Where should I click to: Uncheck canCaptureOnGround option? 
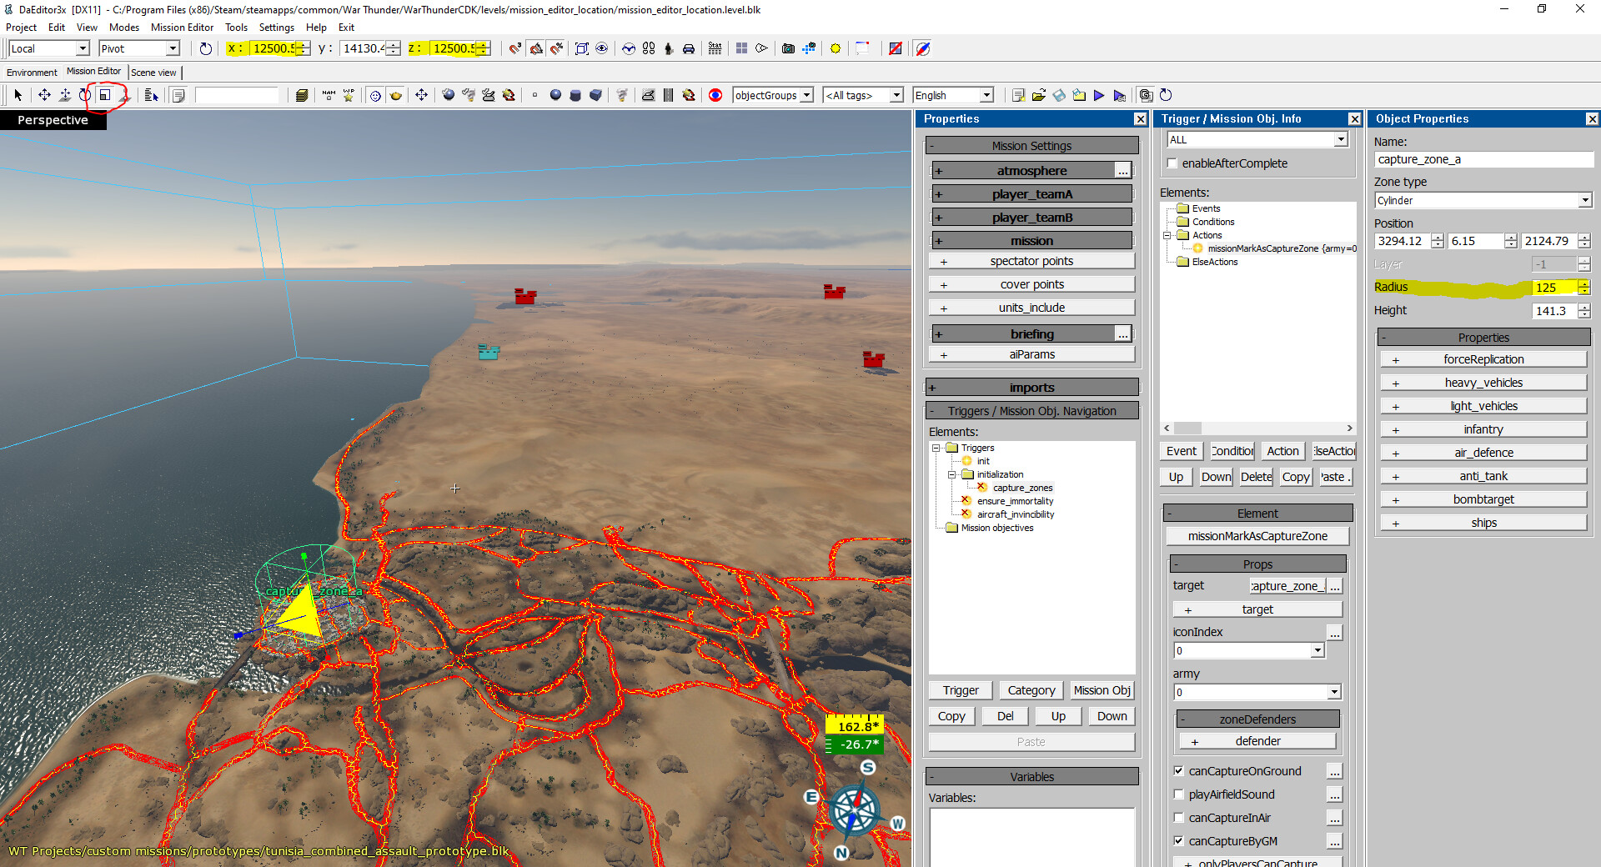(1178, 771)
